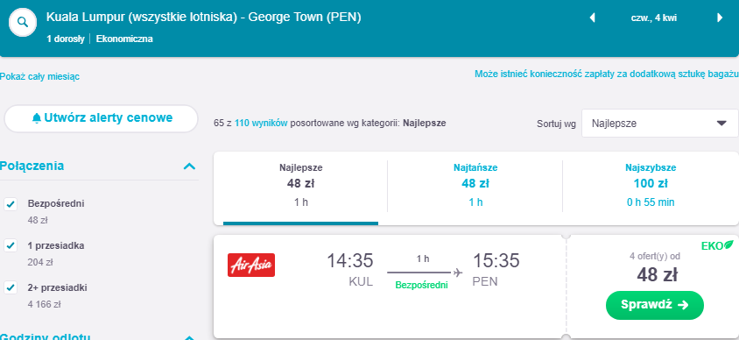Click the czw., 4 kwi date
The image size is (739, 340).
(x=654, y=18)
